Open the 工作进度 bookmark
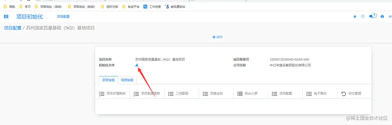392x125 pixels. pyautogui.click(x=152, y=7)
